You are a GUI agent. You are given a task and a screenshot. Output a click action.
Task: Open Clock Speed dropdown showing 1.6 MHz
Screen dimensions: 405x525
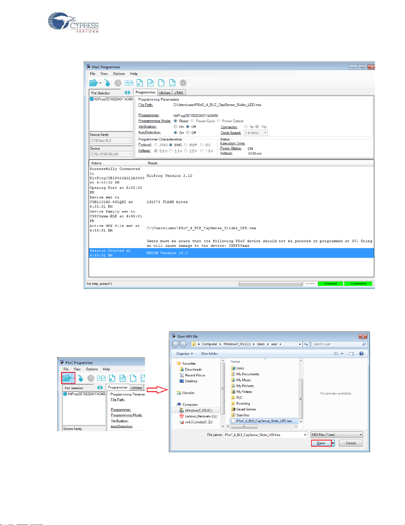(x=256, y=133)
